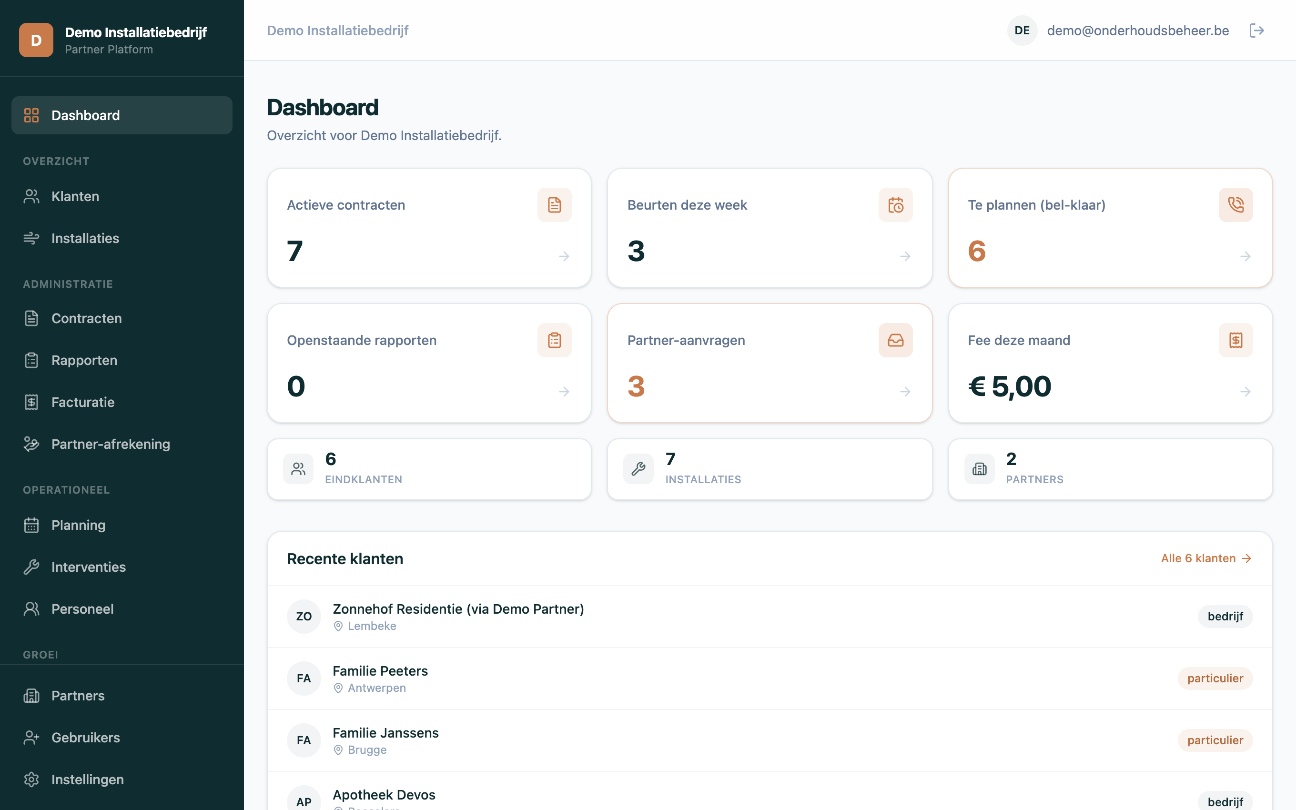Click the Recente klanten heading
Viewport: 1296px width, 810px height.
point(345,559)
